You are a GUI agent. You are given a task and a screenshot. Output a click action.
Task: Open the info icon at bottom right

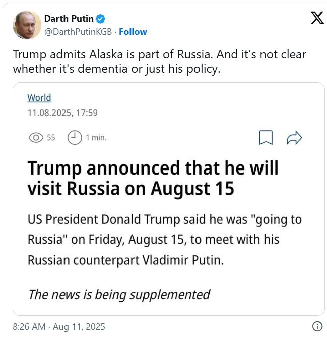pyautogui.click(x=317, y=326)
